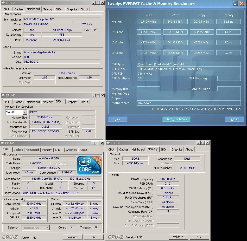Open the CPU tab in the Timings CPU-Z window
The width and height of the screenshot is (247, 241).
click(111, 149)
